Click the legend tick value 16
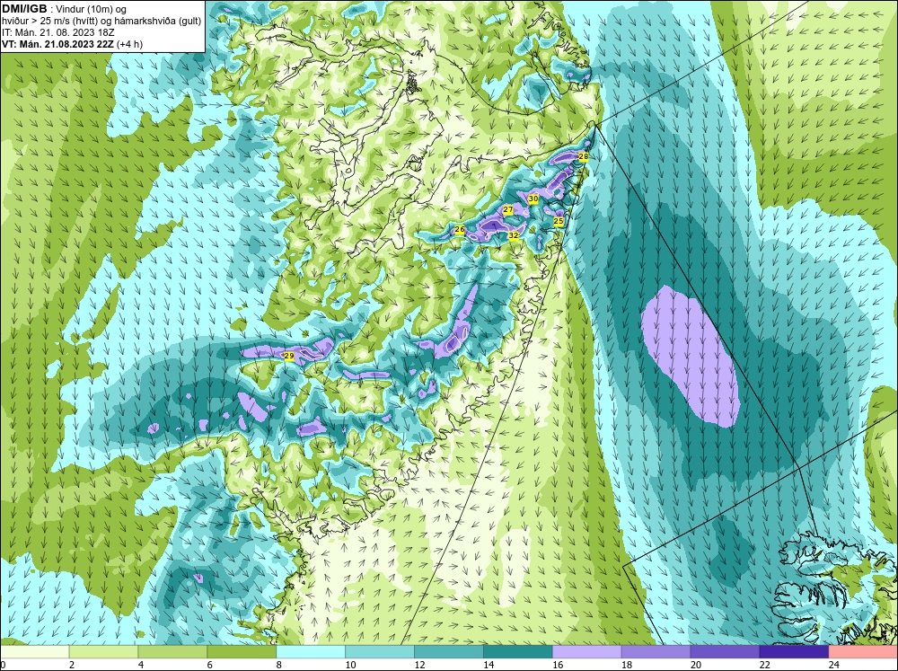Viewport: 898px width, 671px height. click(x=558, y=665)
